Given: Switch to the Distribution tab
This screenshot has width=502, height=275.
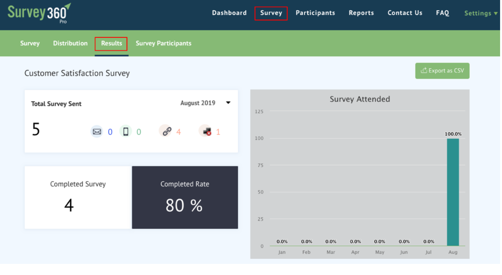Looking at the screenshot, I should tap(70, 43).
